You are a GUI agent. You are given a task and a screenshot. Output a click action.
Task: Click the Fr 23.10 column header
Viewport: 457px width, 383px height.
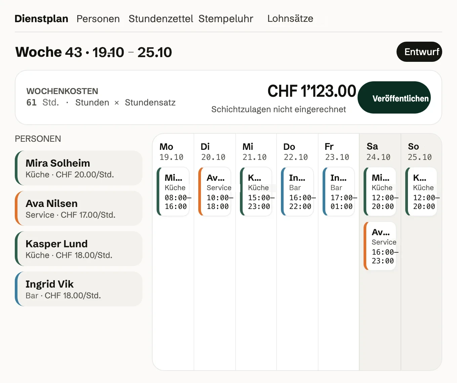pos(337,152)
